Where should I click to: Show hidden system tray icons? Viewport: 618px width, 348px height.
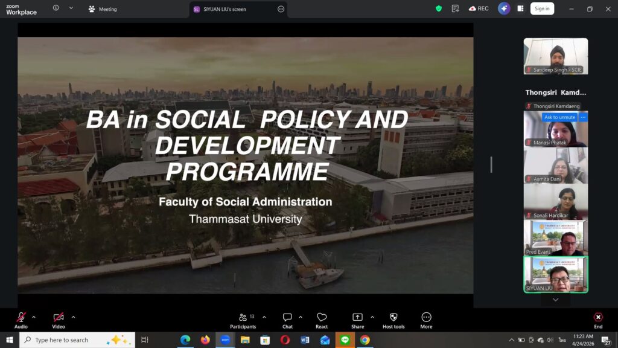tap(512, 340)
